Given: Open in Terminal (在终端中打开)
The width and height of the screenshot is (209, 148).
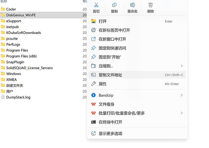Looking at the screenshot, I should click(137, 122).
